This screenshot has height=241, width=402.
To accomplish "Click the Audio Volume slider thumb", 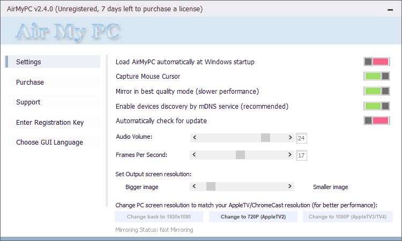I will click(x=265, y=138).
